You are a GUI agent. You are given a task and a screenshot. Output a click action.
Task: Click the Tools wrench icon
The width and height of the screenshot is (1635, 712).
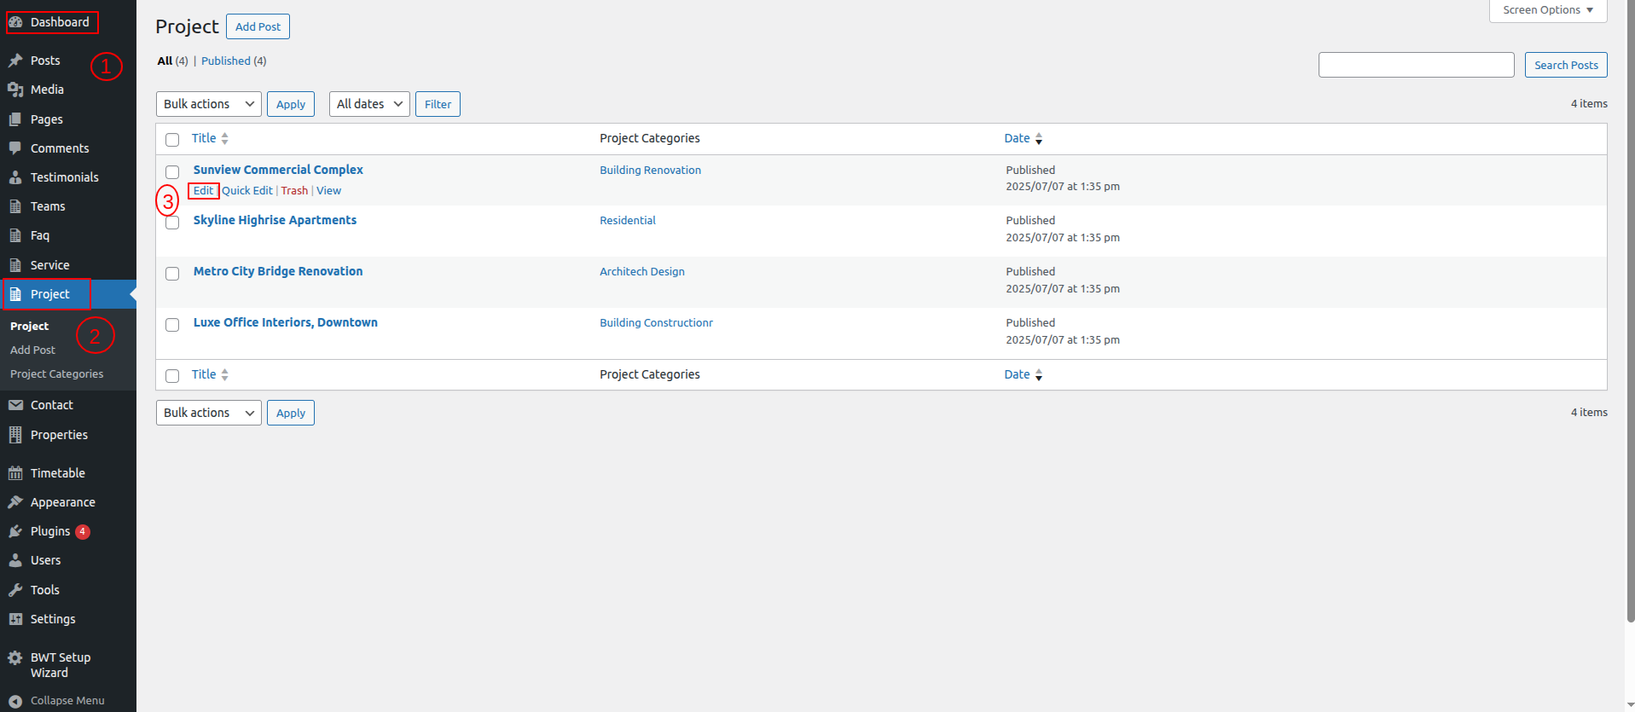(x=15, y=590)
